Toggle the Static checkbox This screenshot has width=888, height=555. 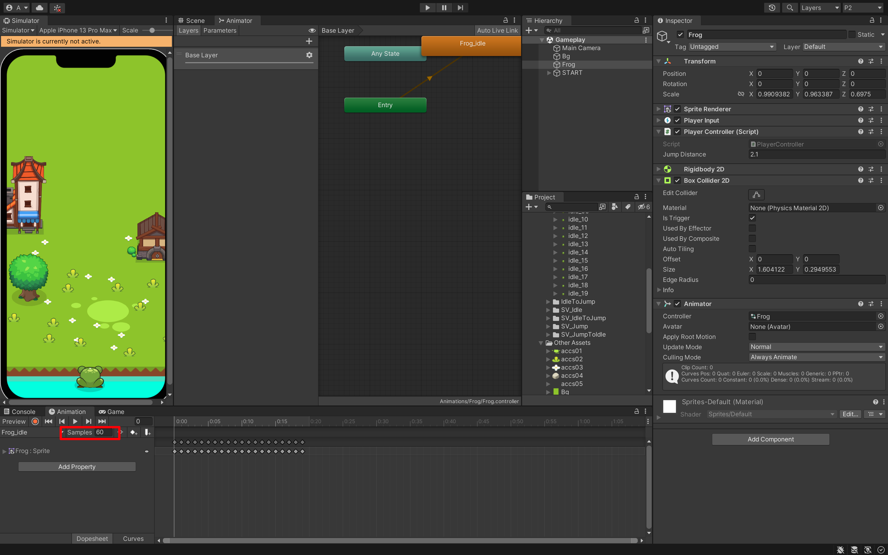[852, 34]
